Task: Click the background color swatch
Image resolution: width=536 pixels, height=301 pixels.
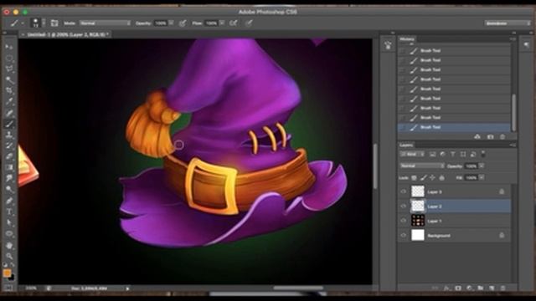Action: tap(12, 277)
